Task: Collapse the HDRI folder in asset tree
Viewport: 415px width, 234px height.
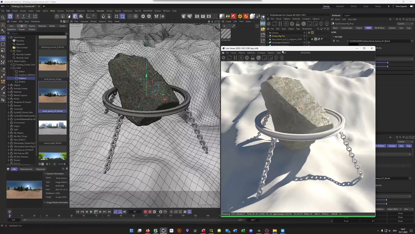Action: [11, 68]
